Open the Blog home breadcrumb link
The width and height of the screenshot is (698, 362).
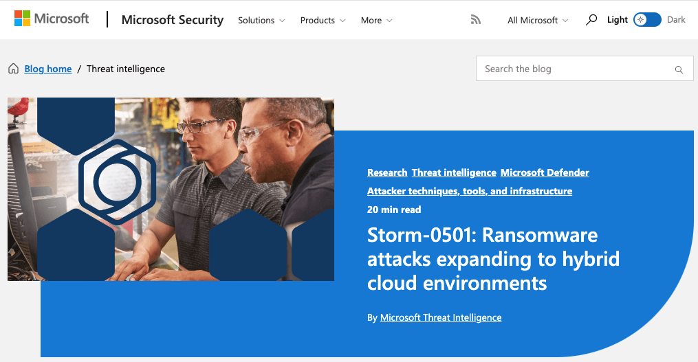click(x=48, y=69)
